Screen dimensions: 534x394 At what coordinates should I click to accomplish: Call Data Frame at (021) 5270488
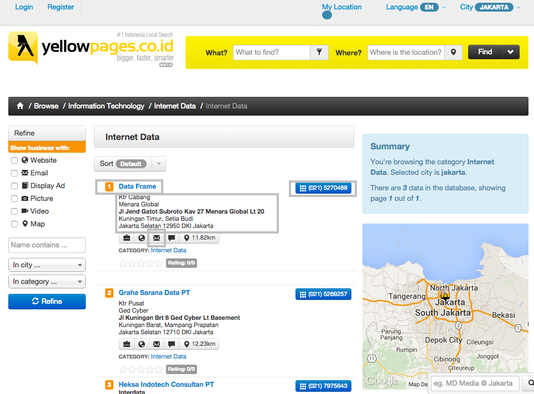point(323,188)
